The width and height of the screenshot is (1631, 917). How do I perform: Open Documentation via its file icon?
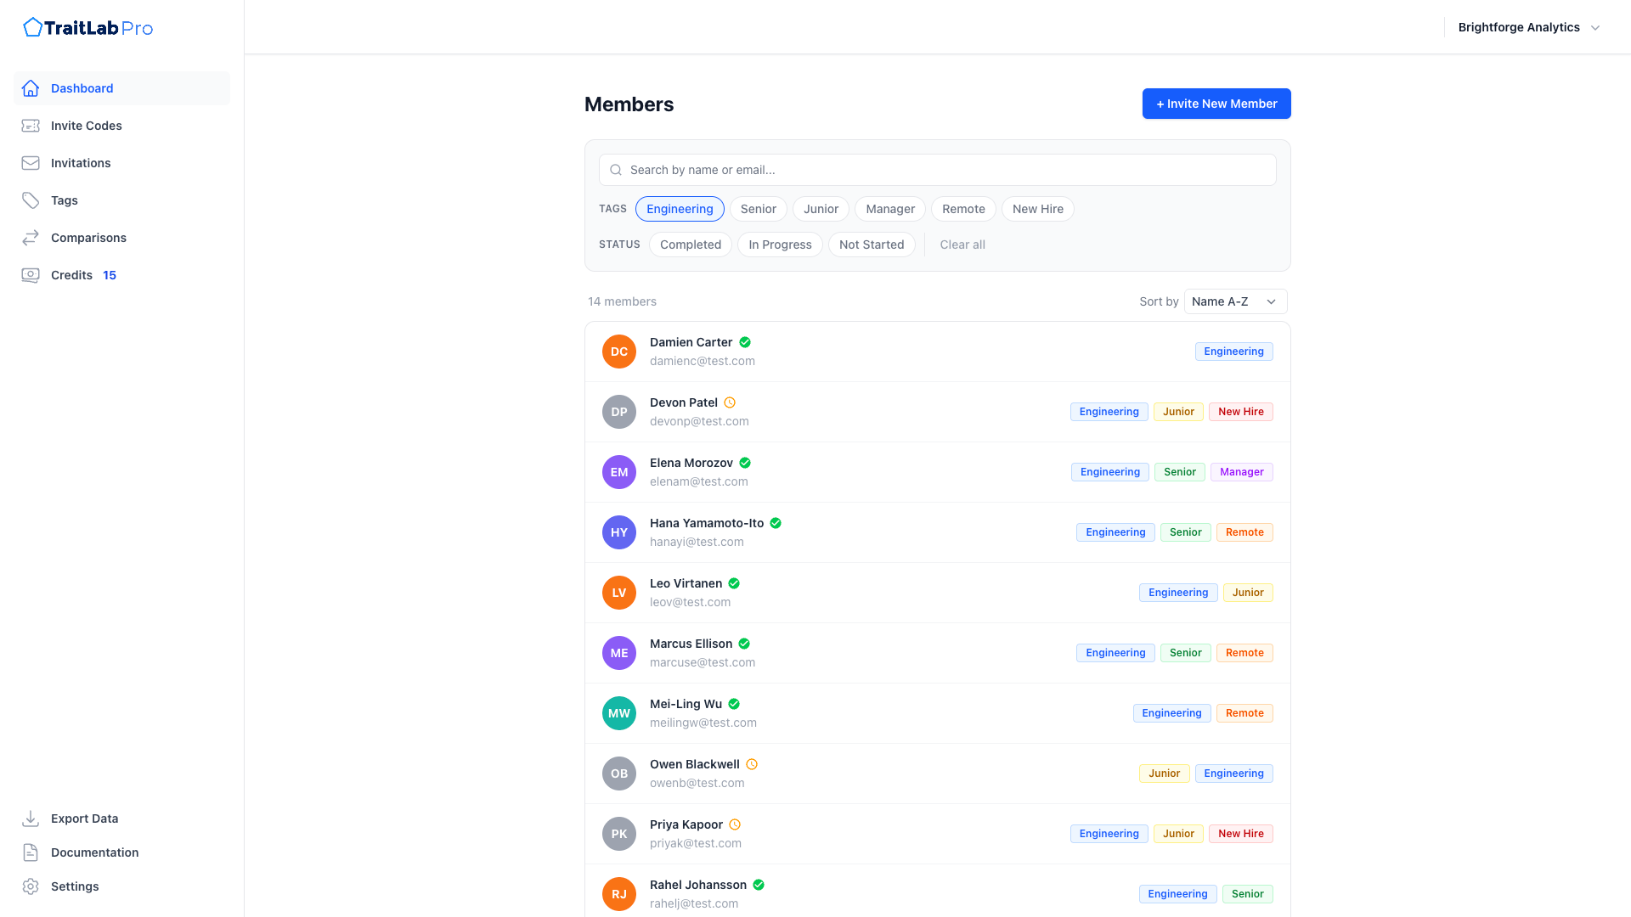(31, 852)
